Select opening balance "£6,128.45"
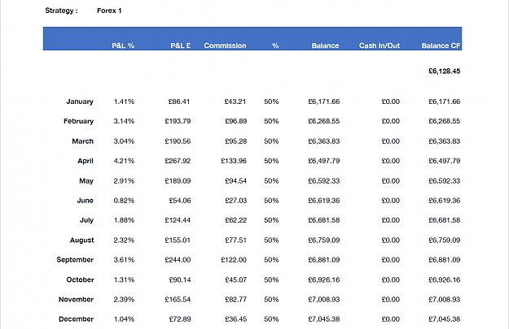Image resolution: width=509 pixels, height=329 pixels. coord(445,71)
